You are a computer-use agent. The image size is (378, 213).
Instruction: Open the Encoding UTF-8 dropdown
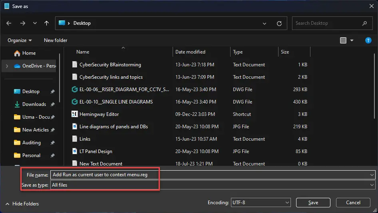click(261, 203)
